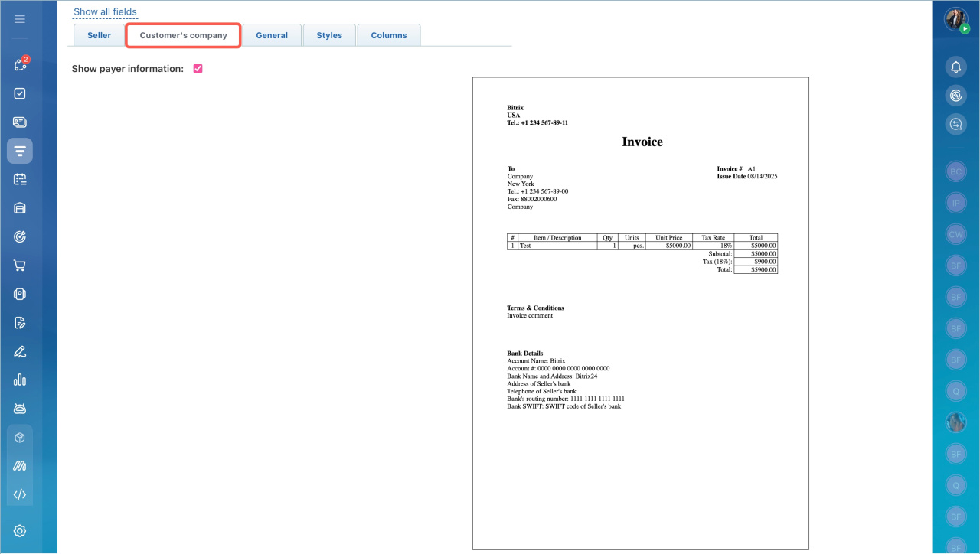Open the e-signature pen icon
Image resolution: width=980 pixels, height=554 pixels.
tap(20, 352)
